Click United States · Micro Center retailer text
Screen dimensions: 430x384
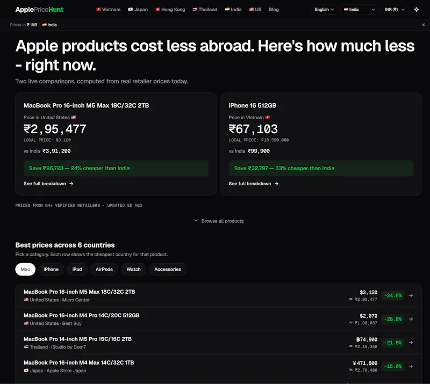click(x=57, y=300)
